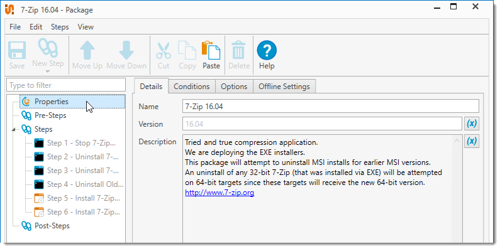The height and width of the screenshot is (249, 500).
Task: Click the Type to filter box
Action: click(66, 85)
